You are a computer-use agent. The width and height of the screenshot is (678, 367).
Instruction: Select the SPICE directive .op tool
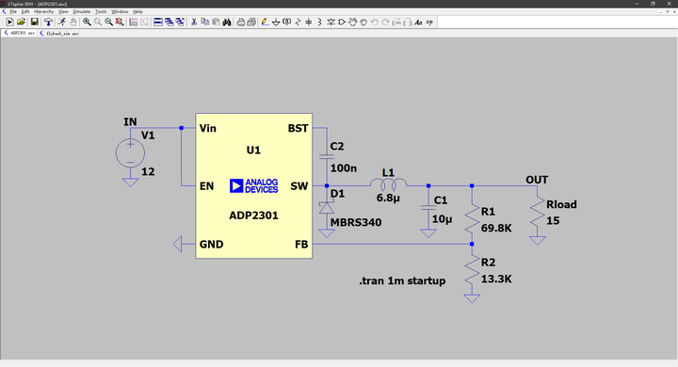tap(429, 22)
